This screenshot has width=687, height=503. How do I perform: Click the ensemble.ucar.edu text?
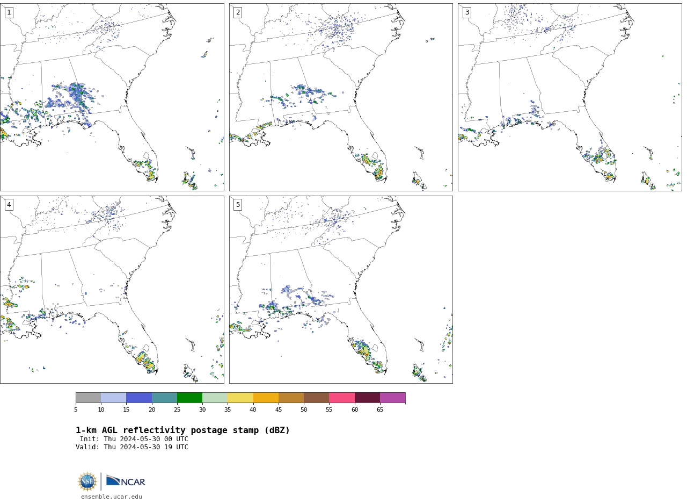[x=112, y=497]
